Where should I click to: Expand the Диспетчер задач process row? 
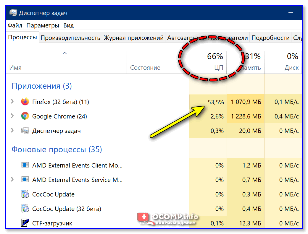[12, 131]
